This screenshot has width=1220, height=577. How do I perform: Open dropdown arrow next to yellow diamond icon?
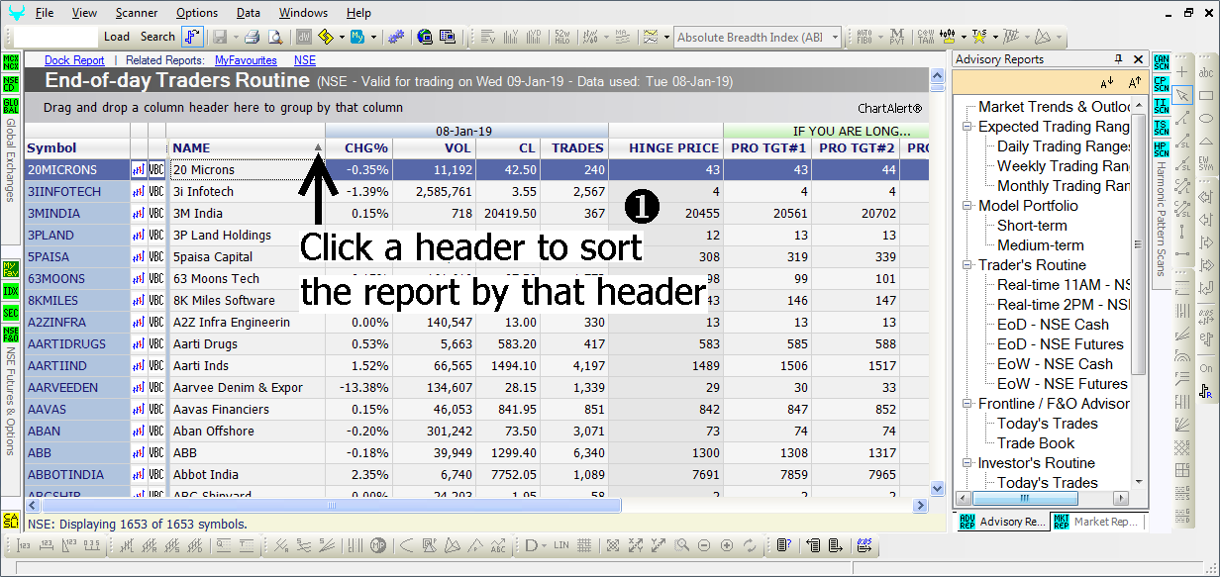(341, 38)
